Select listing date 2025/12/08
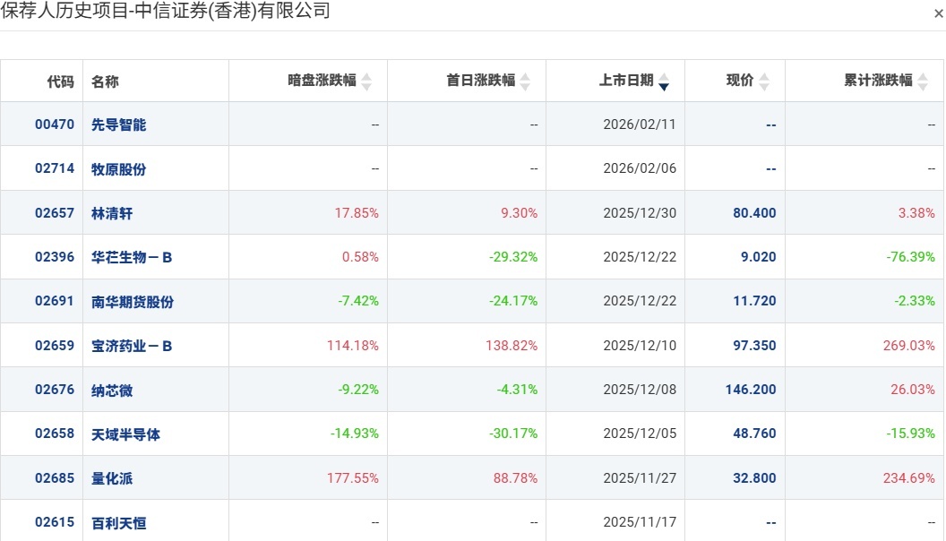This screenshot has height=541, width=946. click(640, 390)
